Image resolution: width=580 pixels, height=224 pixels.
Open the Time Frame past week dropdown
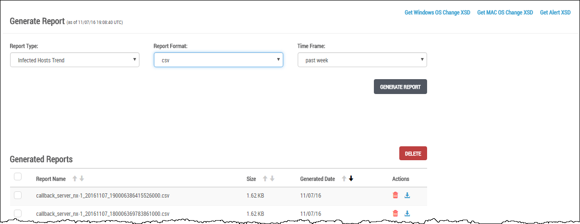pos(362,60)
